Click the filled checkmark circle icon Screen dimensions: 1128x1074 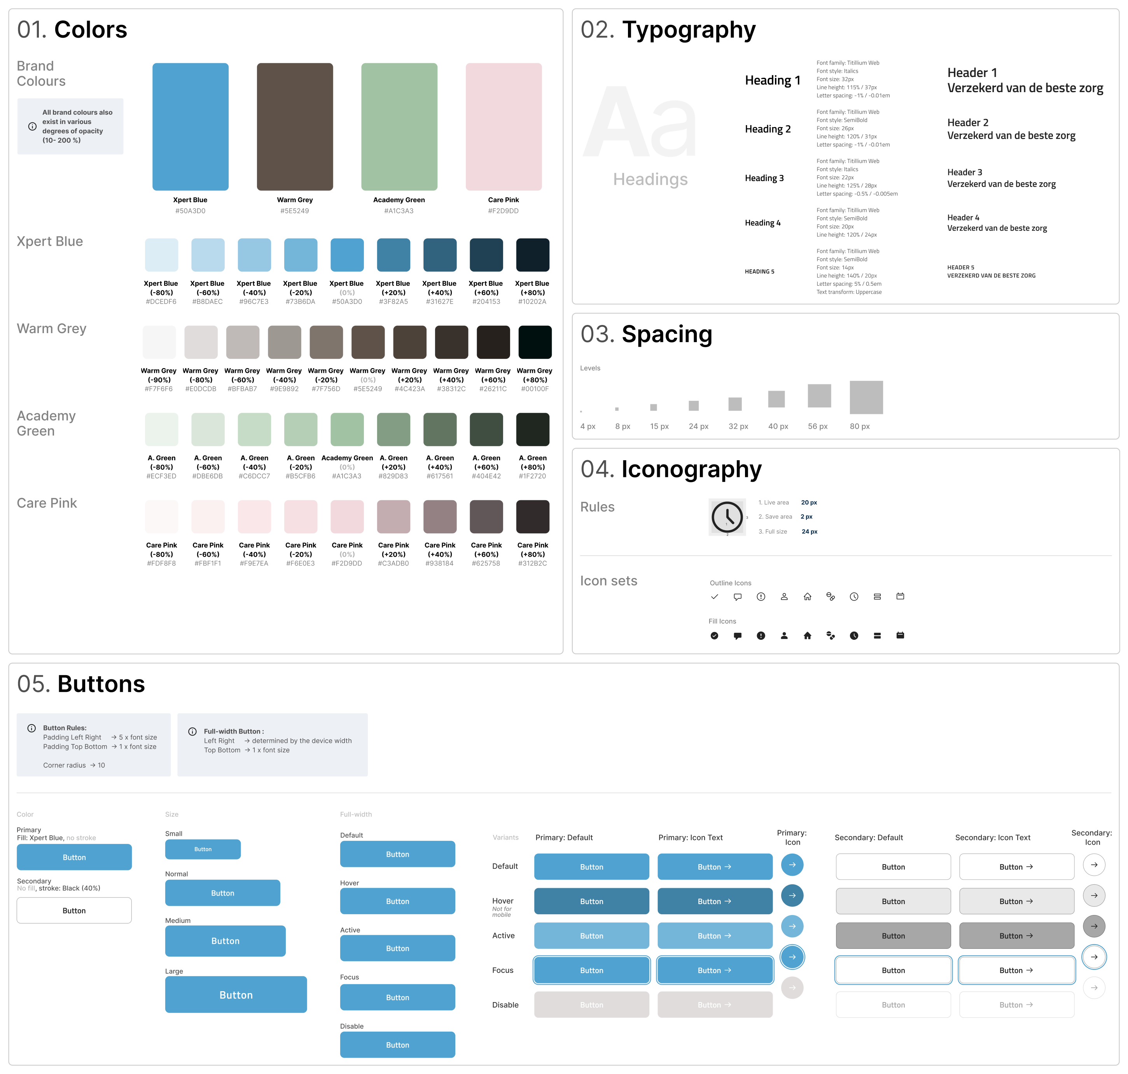point(714,636)
